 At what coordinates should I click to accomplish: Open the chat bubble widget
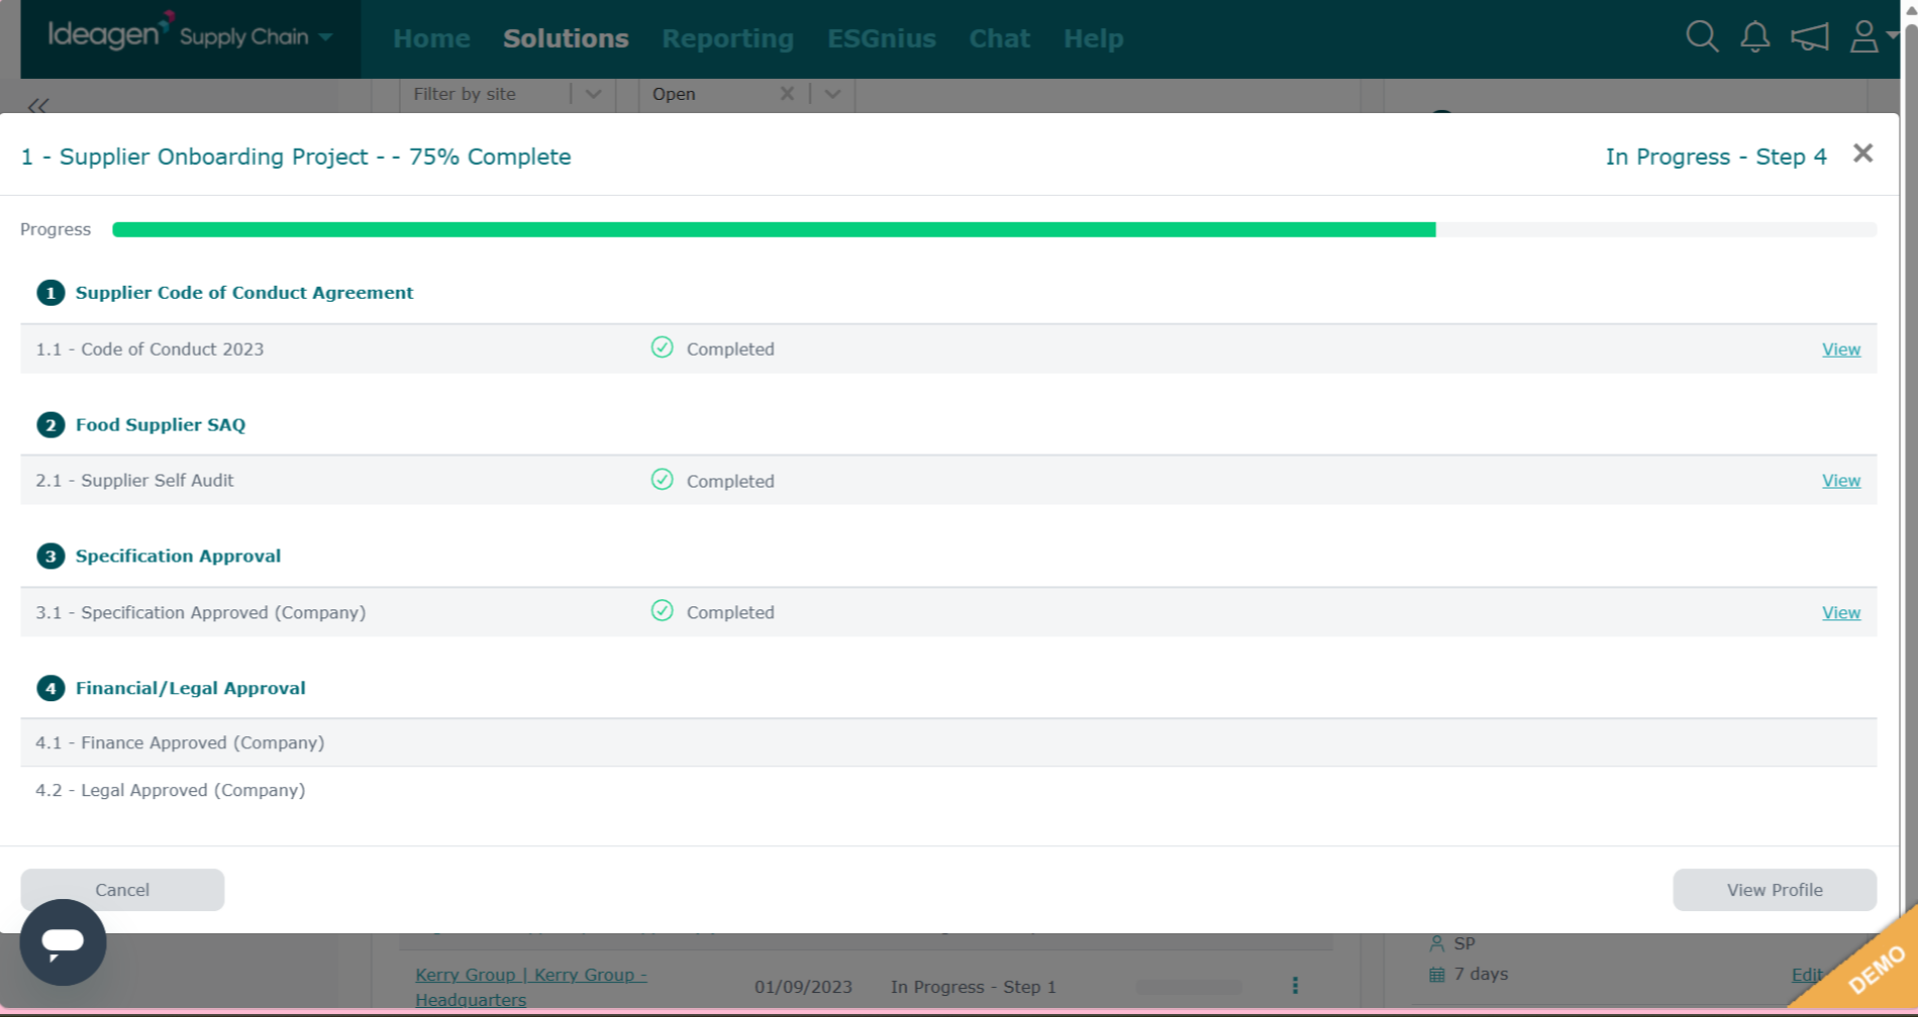tap(63, 942)
